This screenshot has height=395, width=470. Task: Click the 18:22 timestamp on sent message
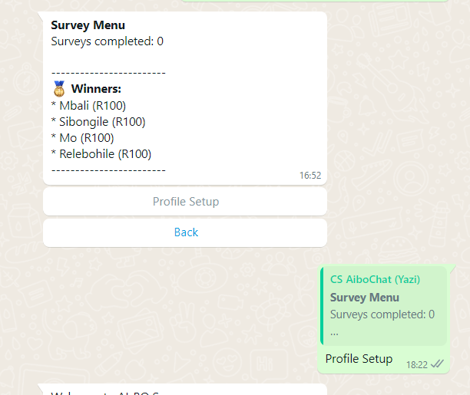(x=417, y=364)
